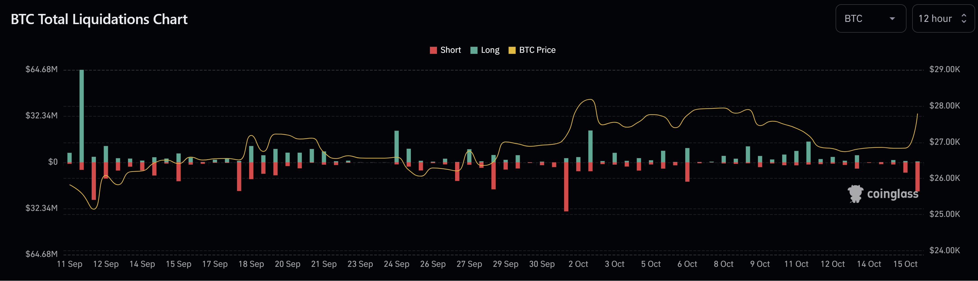This screenshot has height=281, width=978.
Task: Toggle the BTC Price line visibility
Action: point(531,50)
